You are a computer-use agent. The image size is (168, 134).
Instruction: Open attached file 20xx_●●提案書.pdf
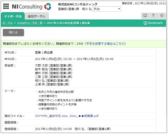84,116
